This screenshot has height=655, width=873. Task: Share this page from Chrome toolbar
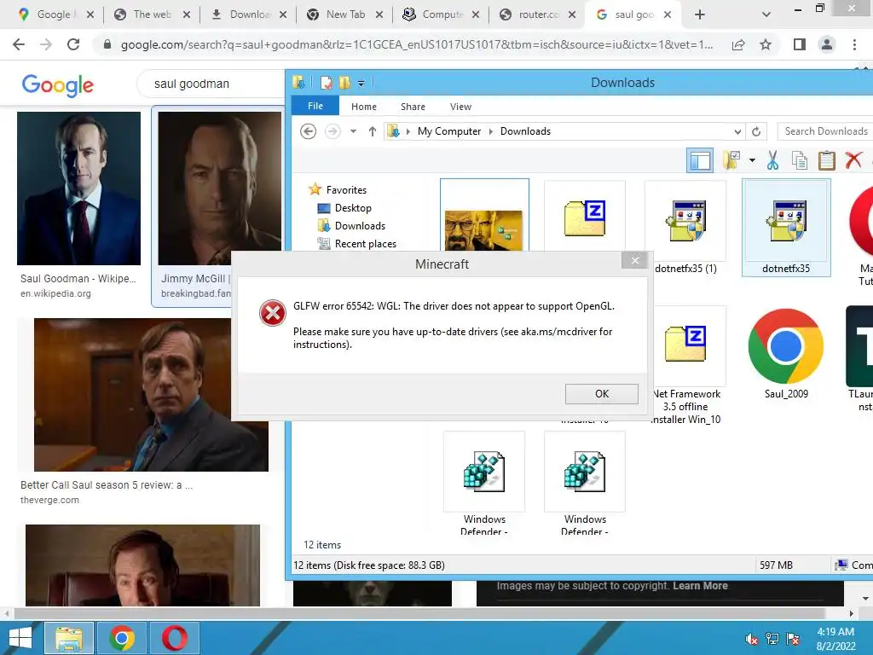[x=738, y=44]
